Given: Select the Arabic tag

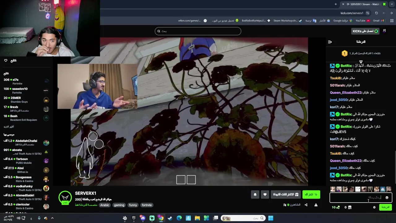Looking at the screenshot, I should 105,205.
